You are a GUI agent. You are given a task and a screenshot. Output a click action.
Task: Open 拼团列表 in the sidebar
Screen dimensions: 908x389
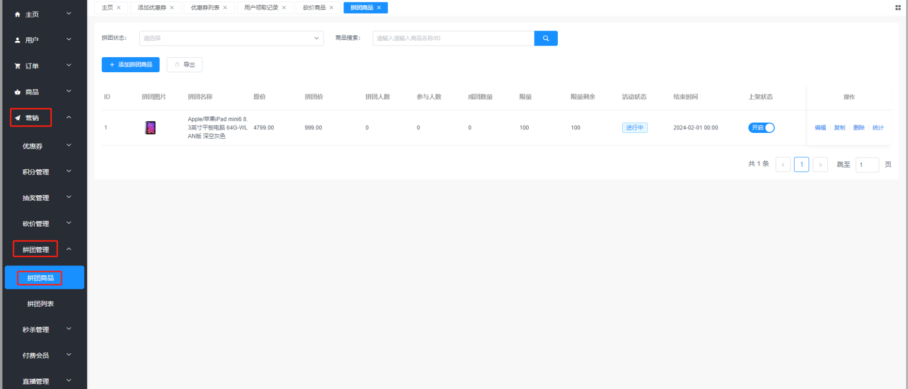tap(41, 304)
